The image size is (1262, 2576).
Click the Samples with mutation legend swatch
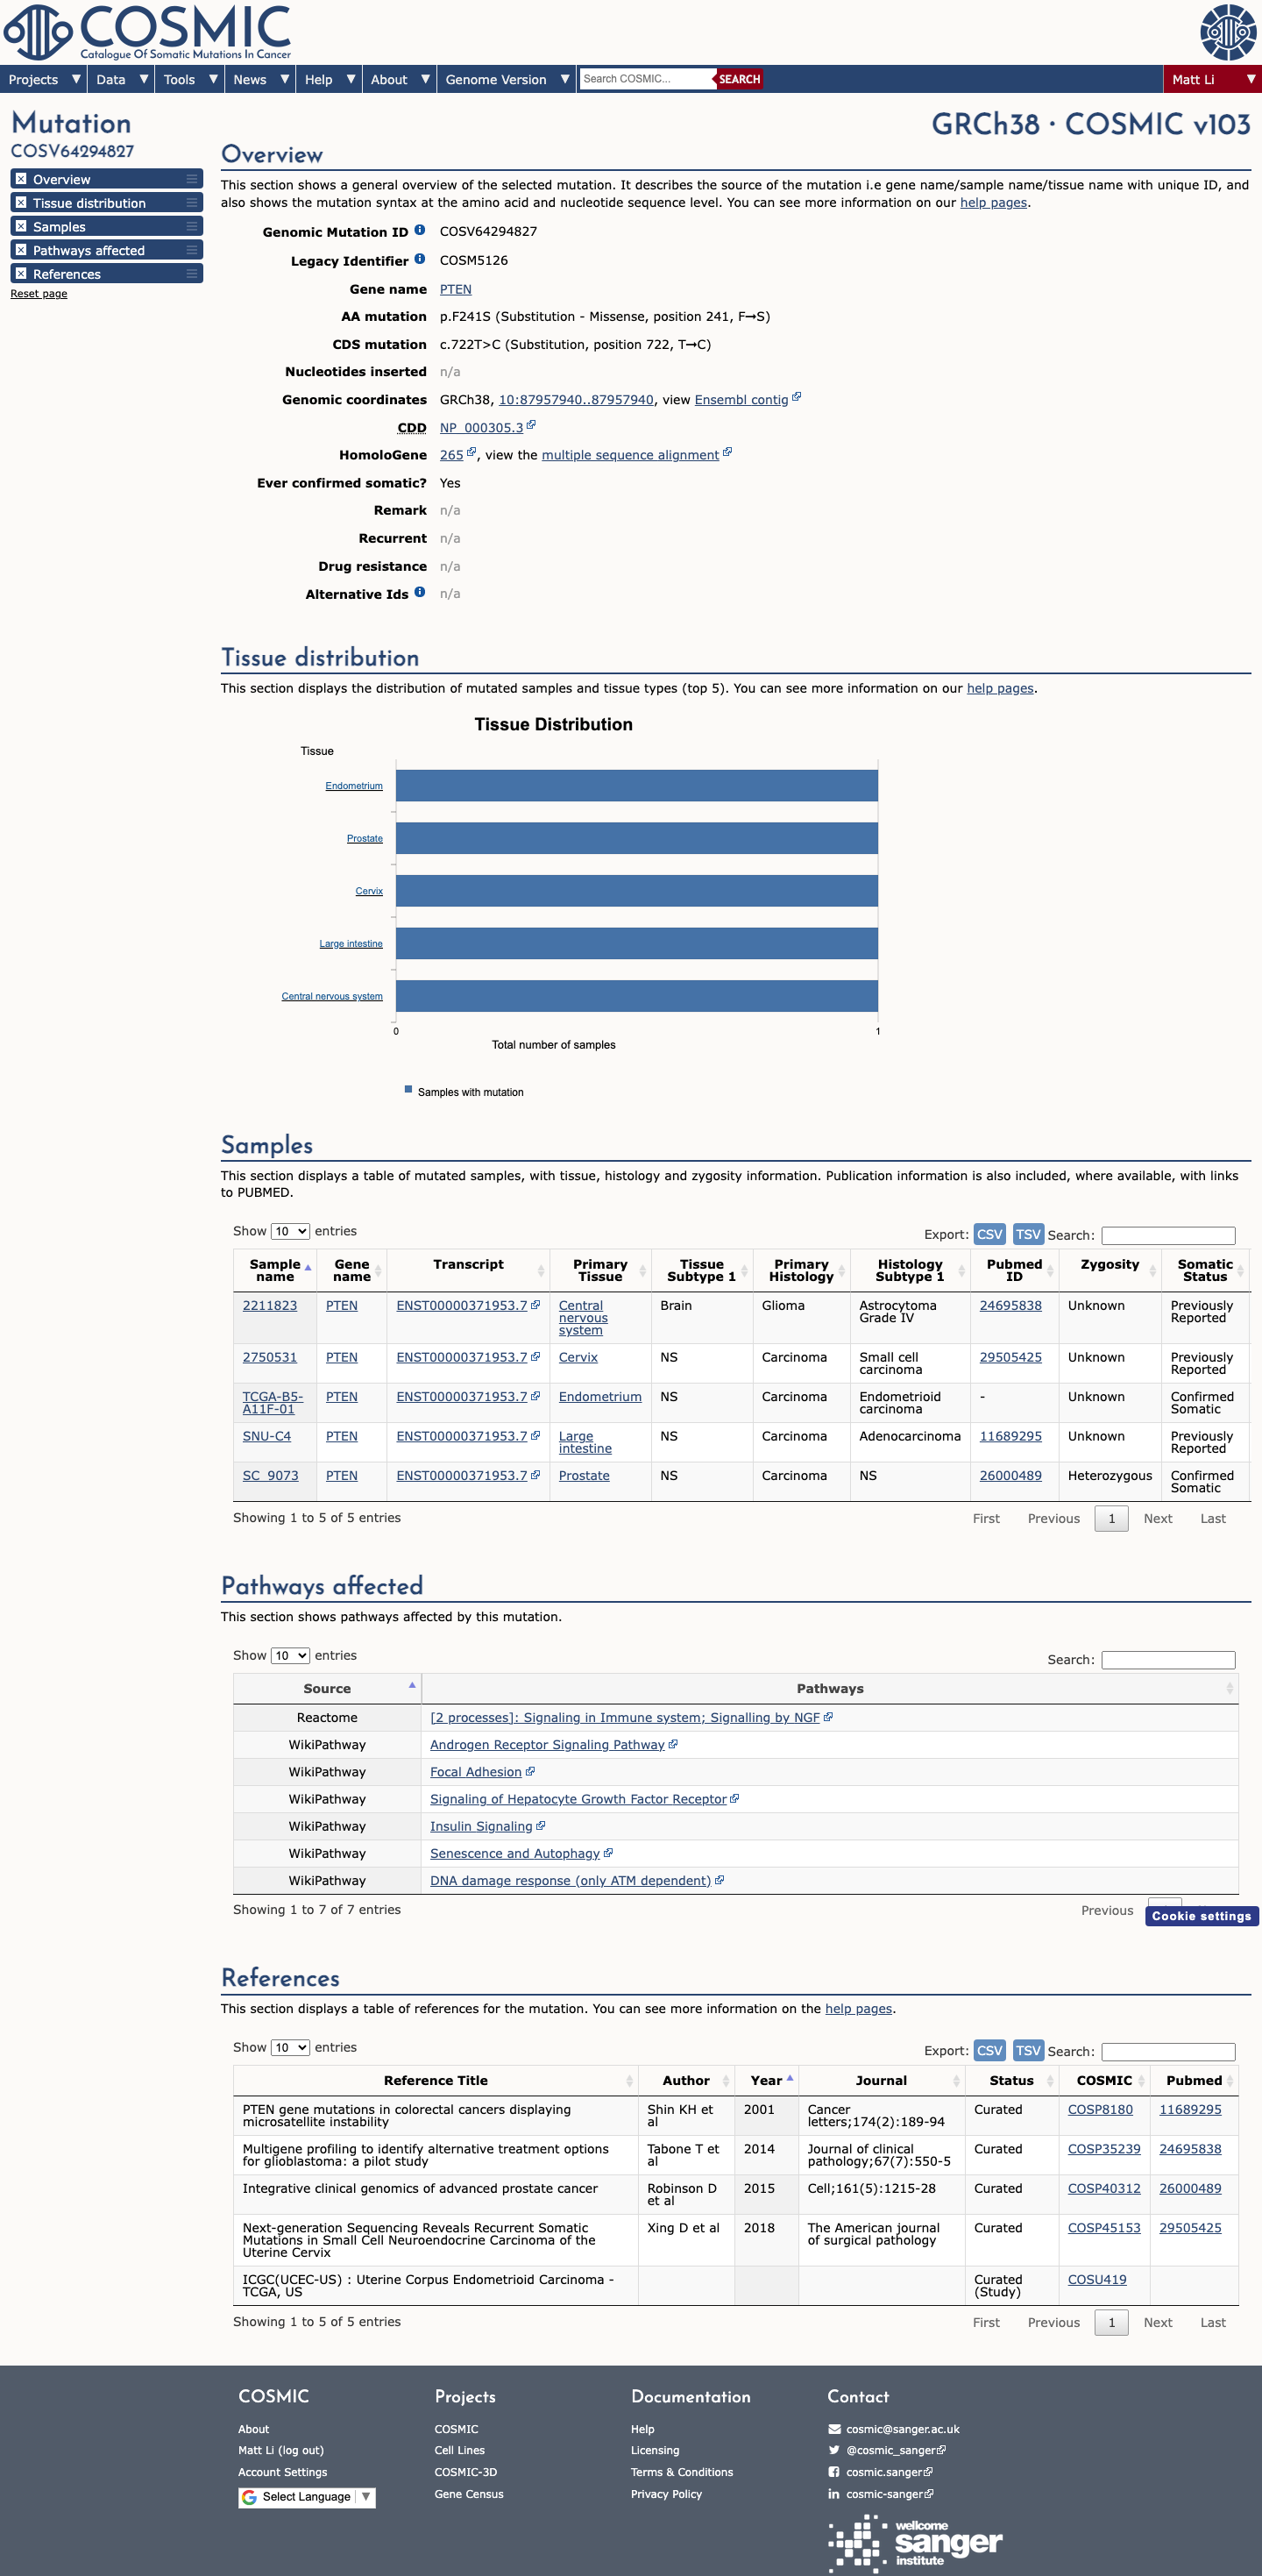pyautogui.click(x=408, y=1089)
